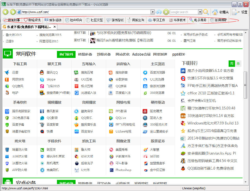The image size is (250, 191).
Task: Click the 瑞星防火墙 icon
Action: 7,150
